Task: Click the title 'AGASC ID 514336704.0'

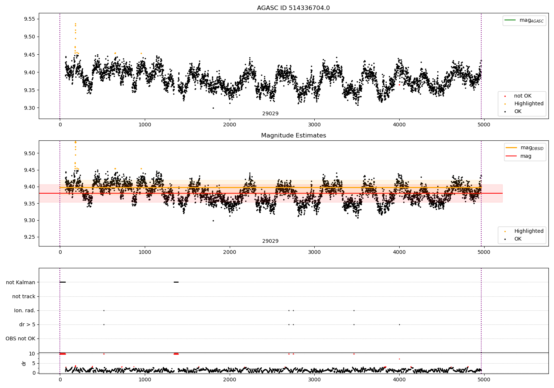Action: tap(293, 8)
